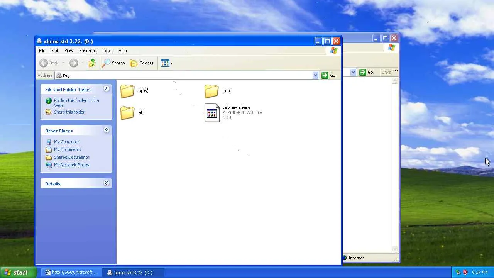
Task: Open the Edit menu
Action: (x=55, y=51)
